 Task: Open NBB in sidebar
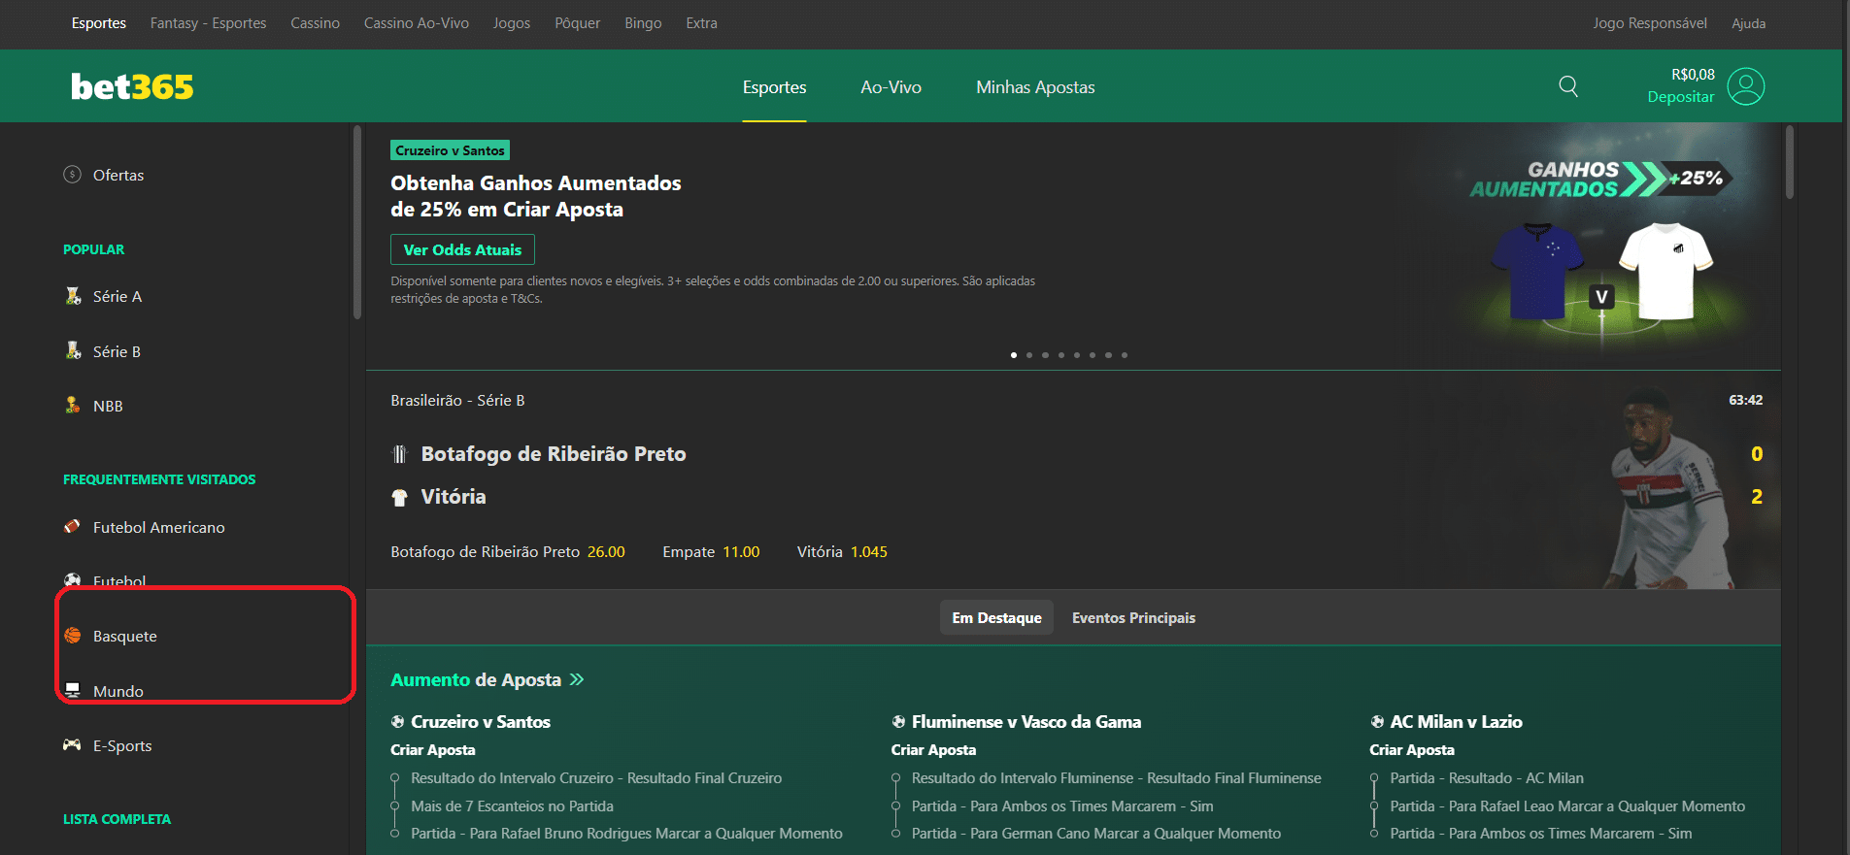[x=108, y=406]
